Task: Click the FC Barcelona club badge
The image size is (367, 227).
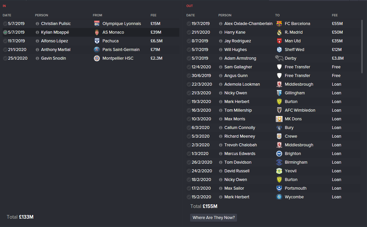Action: click(280, 24)
